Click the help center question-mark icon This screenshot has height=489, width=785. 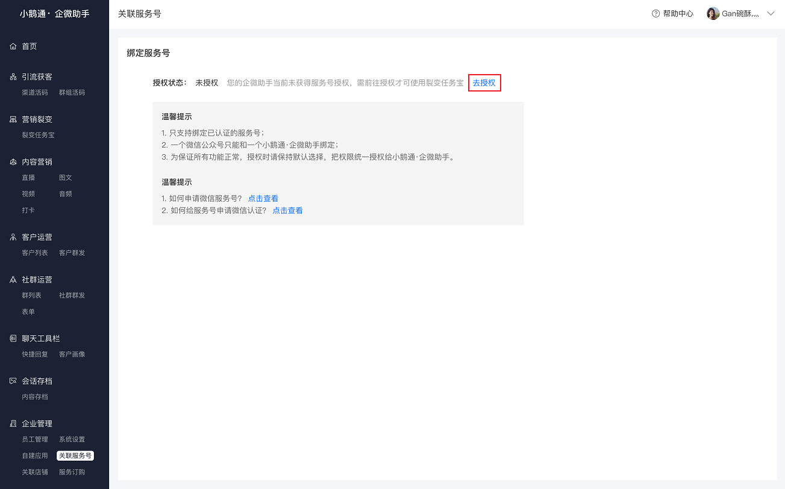(656, 14)
